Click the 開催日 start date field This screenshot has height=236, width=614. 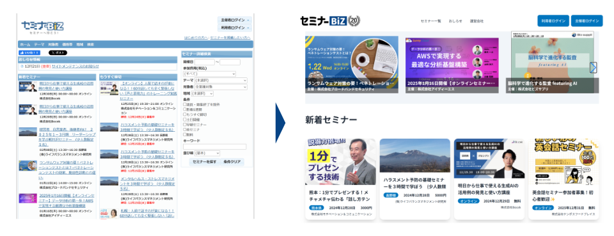(x=205, y=62)
